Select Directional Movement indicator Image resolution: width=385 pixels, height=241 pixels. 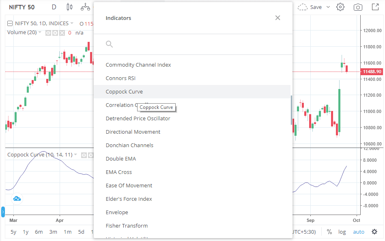click(x=192, y=132)
